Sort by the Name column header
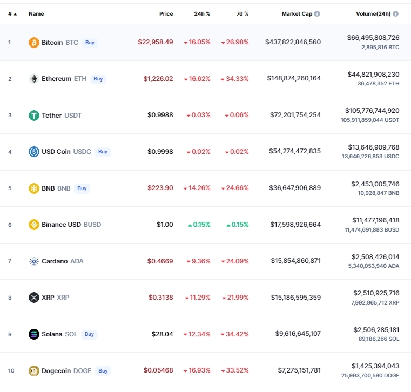Image resolution: width=411 pixels, height=392 pixels. (x=36, y=13)
